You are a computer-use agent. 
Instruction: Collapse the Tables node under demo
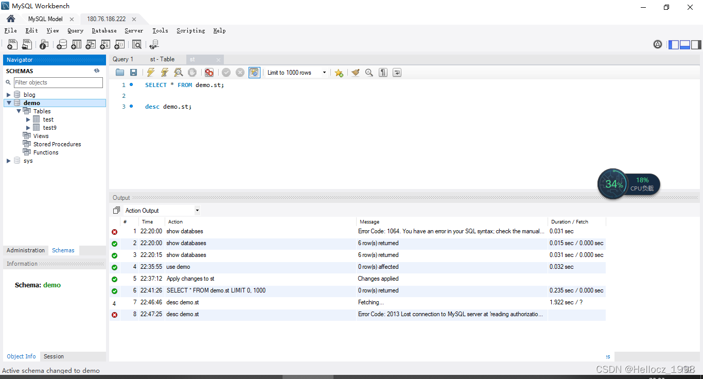click(x=19, y=111)
